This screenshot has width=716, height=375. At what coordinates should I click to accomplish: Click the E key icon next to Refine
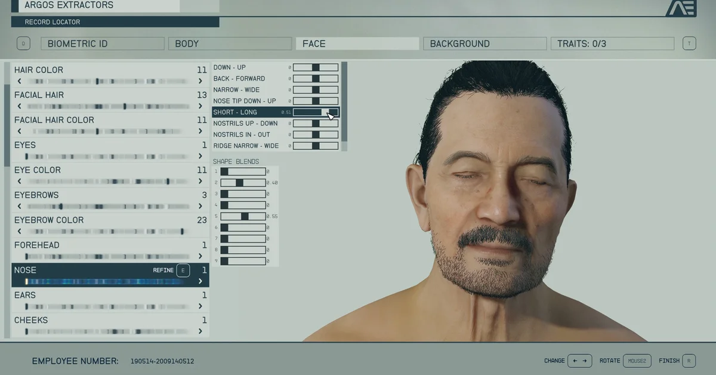tap(183, 271)
